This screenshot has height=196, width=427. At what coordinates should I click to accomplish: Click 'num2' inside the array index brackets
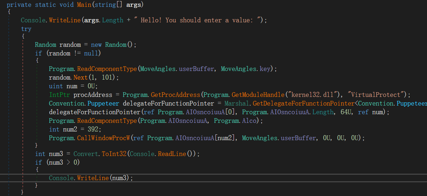tap(224, 138)
